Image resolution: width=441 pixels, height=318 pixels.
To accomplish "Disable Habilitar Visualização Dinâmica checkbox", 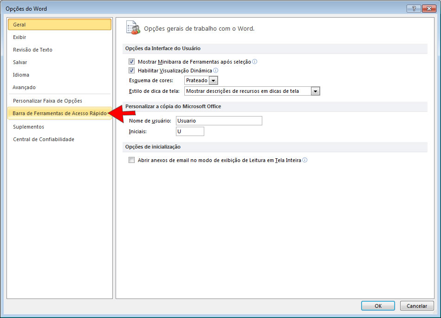I will [131, 70].
